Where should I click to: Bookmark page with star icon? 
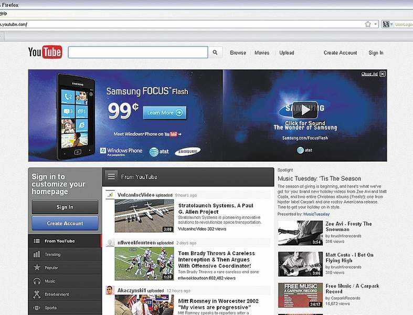(368, 24)
